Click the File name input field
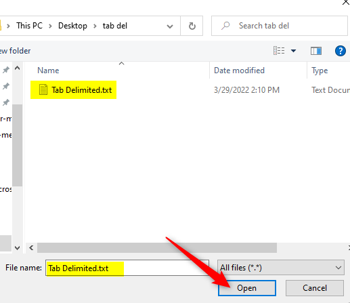Image resolution: width=350 pixels, height=303 pixels. (127, 268)
